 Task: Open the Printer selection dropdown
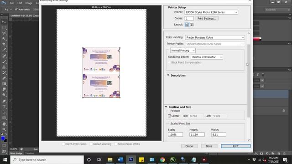211,12
